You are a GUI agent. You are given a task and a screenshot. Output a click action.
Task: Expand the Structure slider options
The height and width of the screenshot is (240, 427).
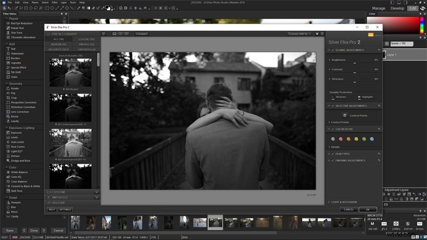point(330,79)
